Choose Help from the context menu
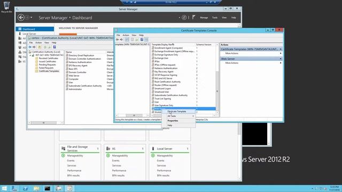Viewport: 342px width, 192px height. pyautogui.click(x=178, y=125)
